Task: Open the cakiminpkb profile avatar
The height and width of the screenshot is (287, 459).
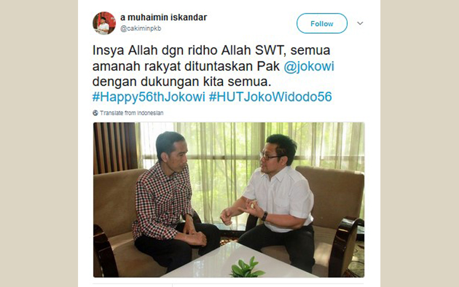Action: (104, 23)
